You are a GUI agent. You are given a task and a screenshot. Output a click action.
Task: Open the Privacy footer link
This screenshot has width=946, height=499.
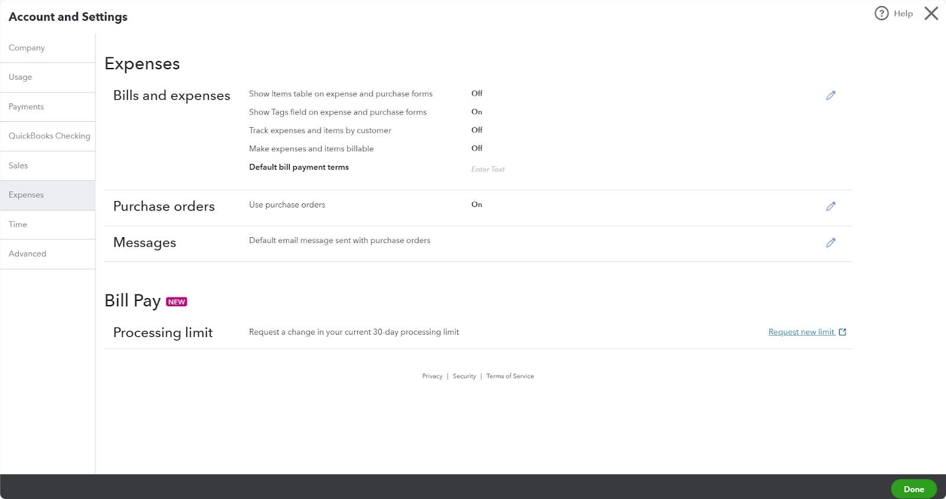(x=432, y=376)
